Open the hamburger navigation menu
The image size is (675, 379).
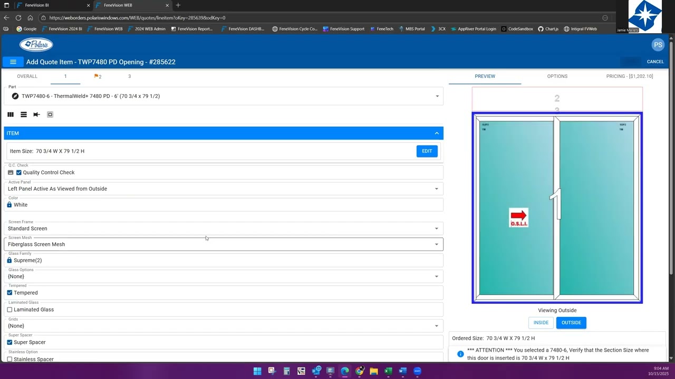coord(13,62)
